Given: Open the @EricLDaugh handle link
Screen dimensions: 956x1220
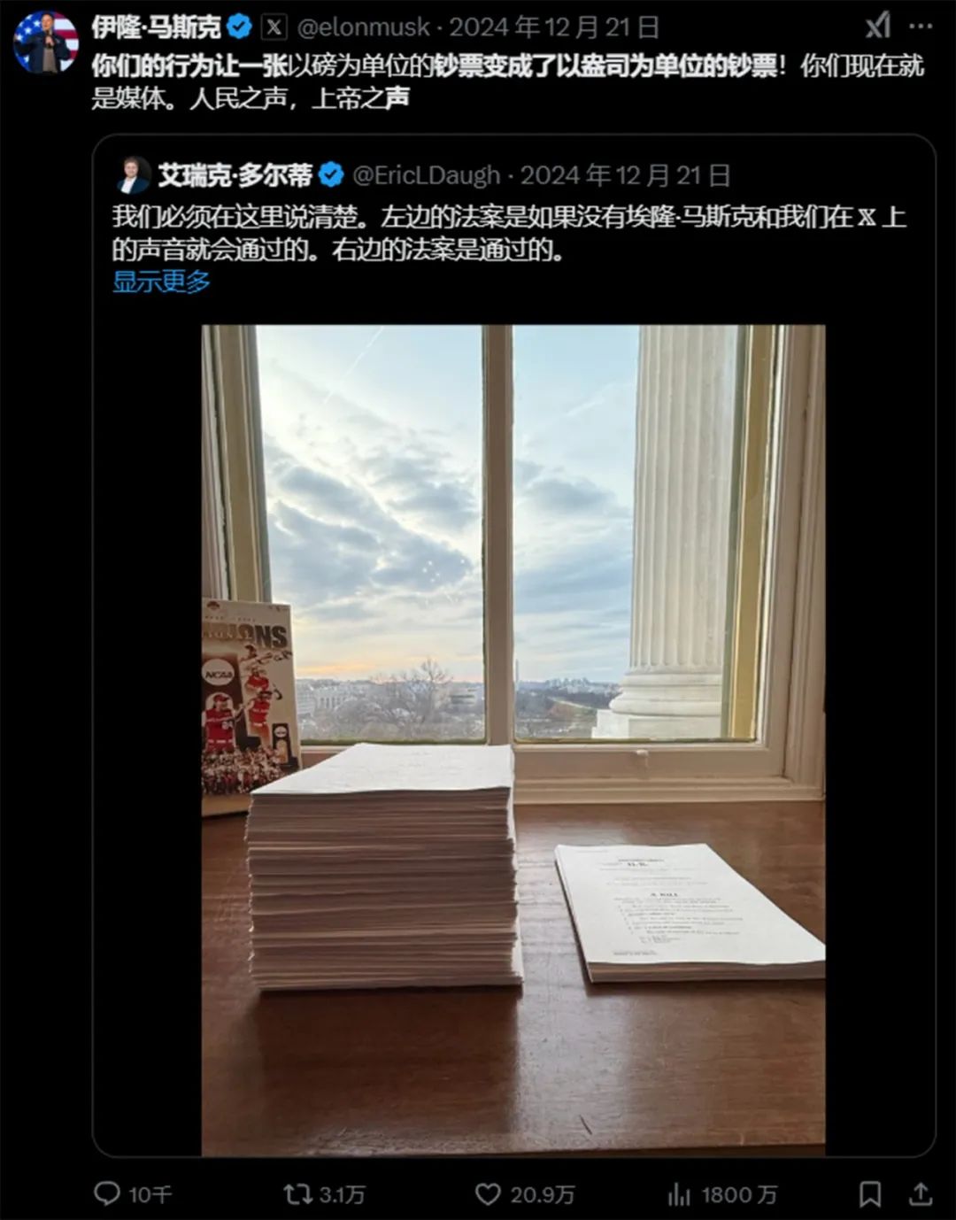Looking at the screenshot, I should 427,175.
